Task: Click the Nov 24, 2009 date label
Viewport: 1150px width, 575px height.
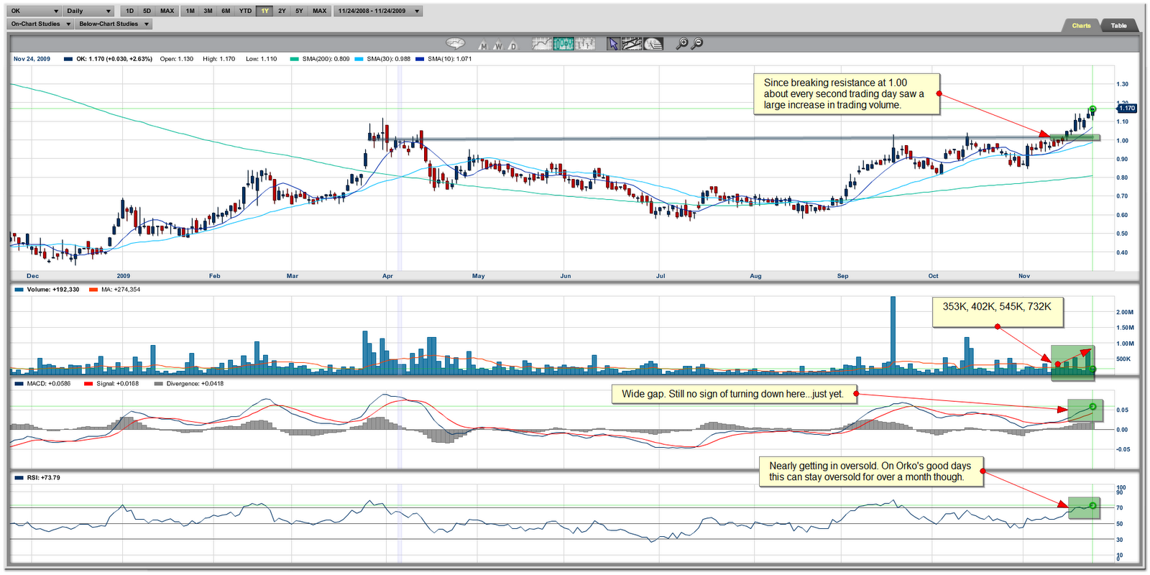Action: click(32, 59)
